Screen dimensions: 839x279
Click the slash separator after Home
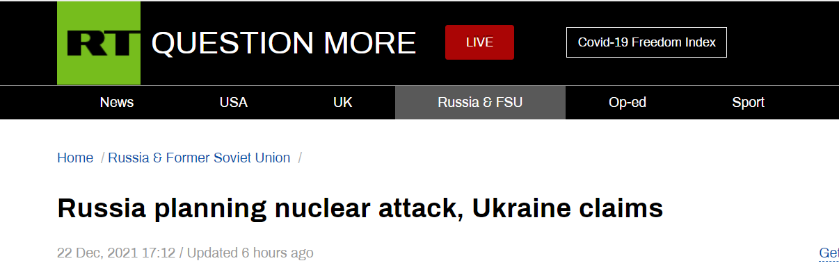click(x=102, y=158)
